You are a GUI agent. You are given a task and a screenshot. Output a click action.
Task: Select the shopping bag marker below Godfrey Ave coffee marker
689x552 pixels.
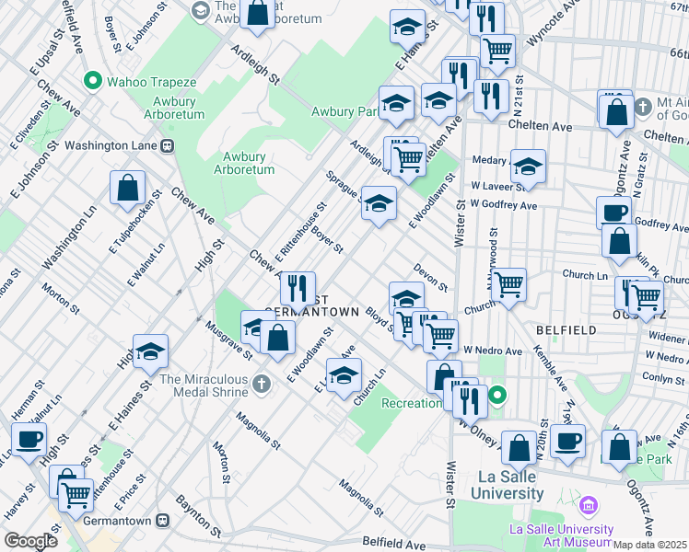[x=620, y=241]
